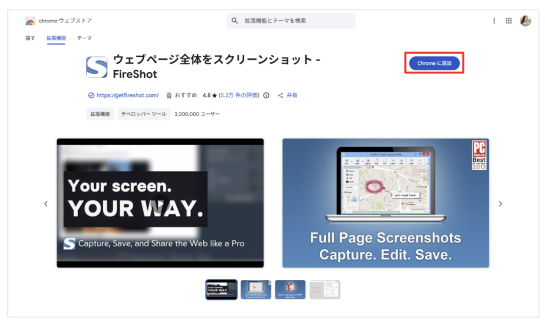Open the 5.2万 件の評価 reviews link

point(239,96)
